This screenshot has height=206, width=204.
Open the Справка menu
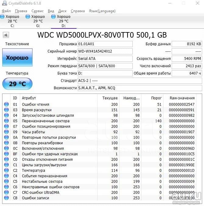pos(78,11)
